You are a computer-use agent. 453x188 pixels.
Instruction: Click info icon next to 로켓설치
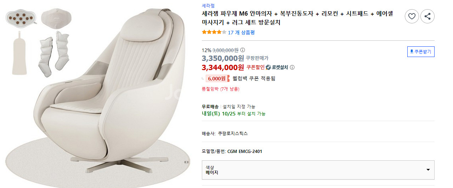(292, 67)
